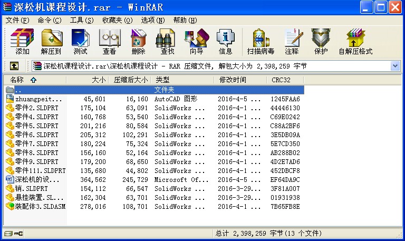This screenshot has width=405, height=241.
Task: Click the key password icon in status bar
Action: [18, 234]
